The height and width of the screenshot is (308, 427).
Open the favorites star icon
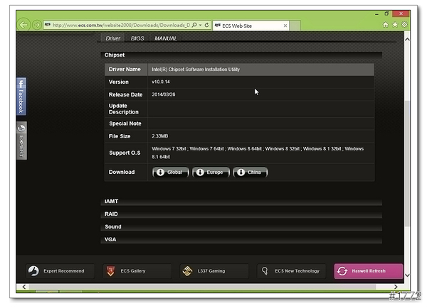[x=396, y=25]
